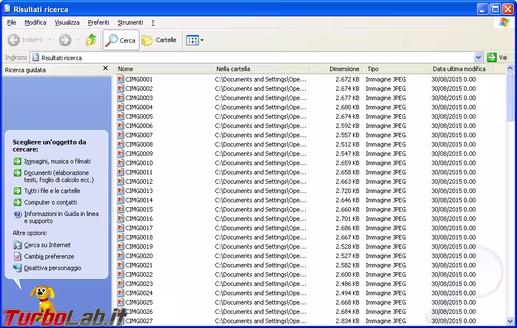Select the CIMG0006 file icon
Image resolution: width=517 pixels, height=328 pixels.
coord(121,125)
